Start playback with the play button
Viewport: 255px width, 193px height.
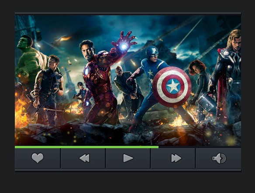point(128,158)
